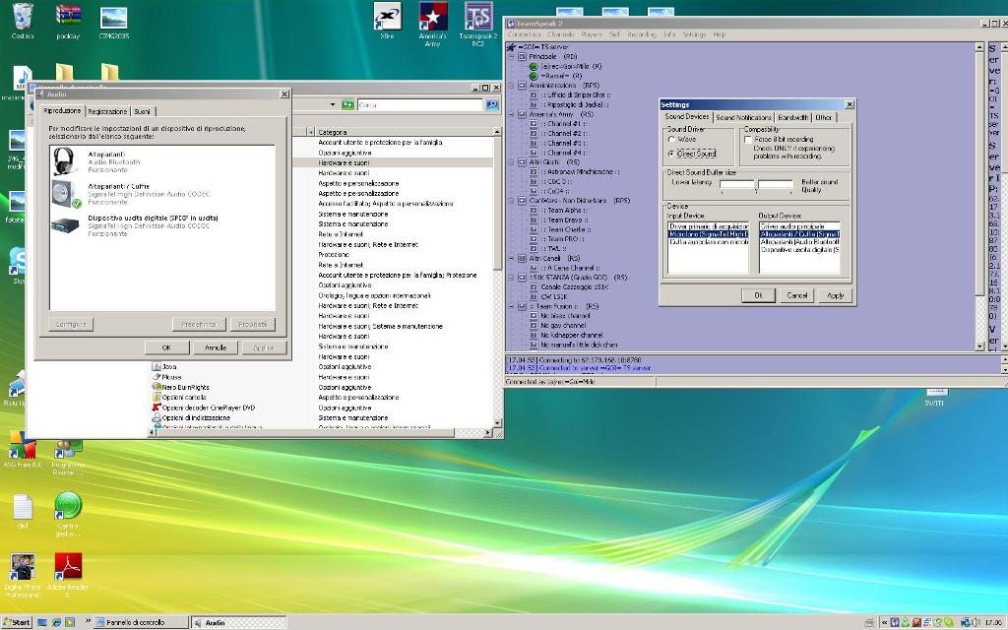Adjust the Direct Sound buffer size slider
The width and height of the screenshot is (1008, 630).
(x=755, y=184)
